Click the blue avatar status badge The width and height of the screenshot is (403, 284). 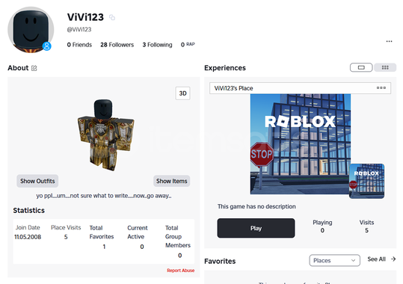click(47, 46)
